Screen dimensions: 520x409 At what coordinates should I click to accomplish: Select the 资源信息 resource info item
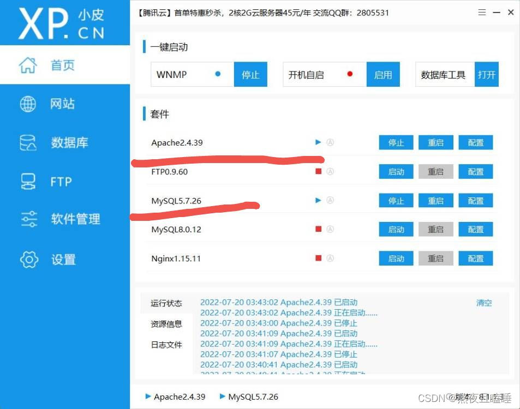pos(165,324)
